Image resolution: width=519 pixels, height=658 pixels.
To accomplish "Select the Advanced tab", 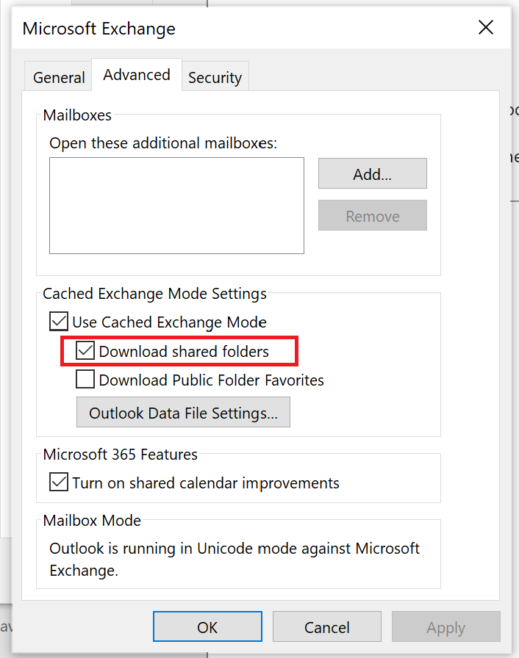I will coord(136,74).
